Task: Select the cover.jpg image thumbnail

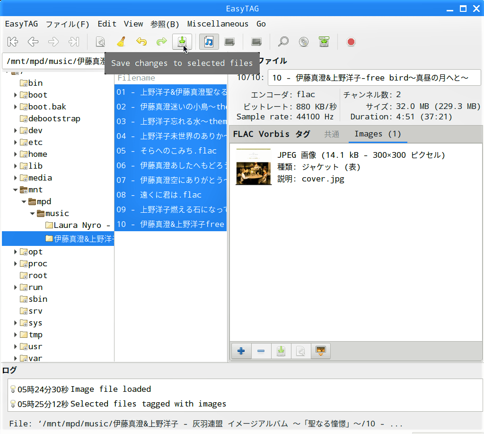Action: click(253, 167)
